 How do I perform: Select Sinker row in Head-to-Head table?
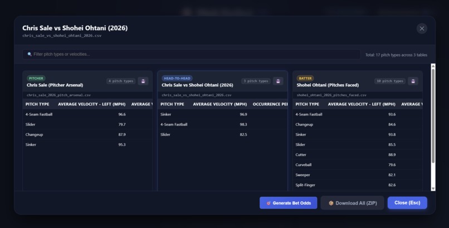(x=222, y=114)
